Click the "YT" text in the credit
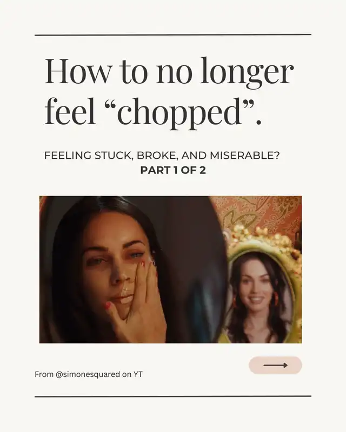 138,374
